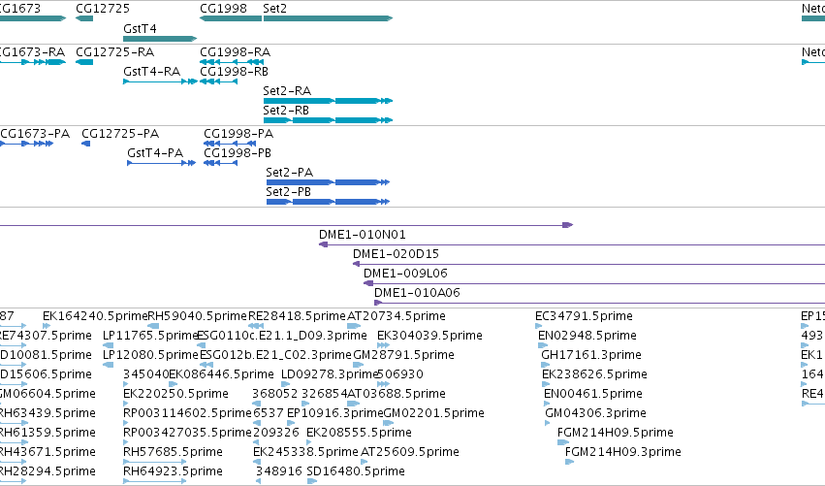Select the GstT4 gene bar
Image resolution: width=825 pixels, height=486 pixels.
pyautogui.click(x=160, y=39)
